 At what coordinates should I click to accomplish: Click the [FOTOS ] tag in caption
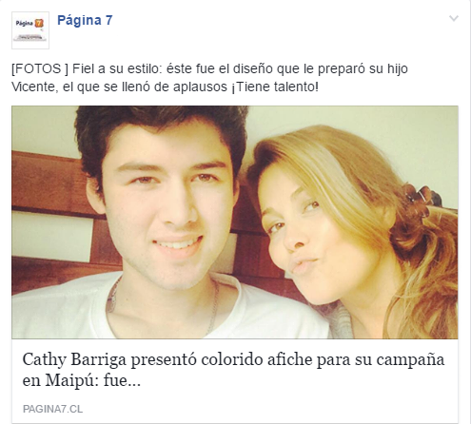click(x=40, y=68)
